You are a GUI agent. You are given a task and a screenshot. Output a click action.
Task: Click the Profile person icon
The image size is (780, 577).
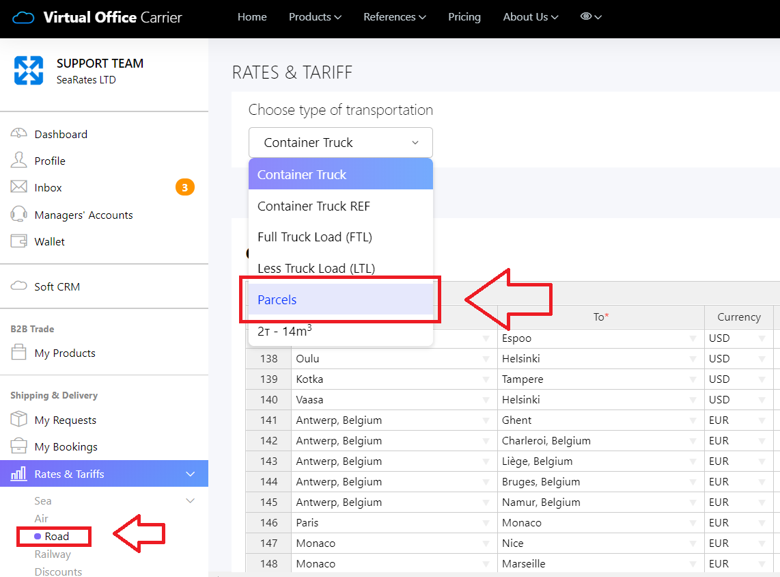[x=19, y=160]
